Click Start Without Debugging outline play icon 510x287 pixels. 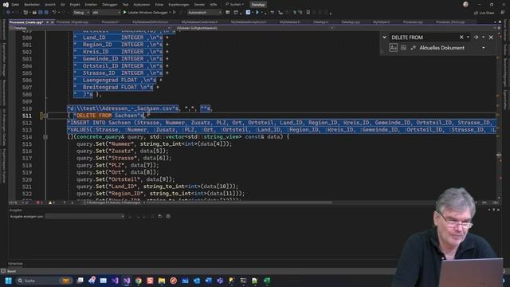tap(175, 13)
